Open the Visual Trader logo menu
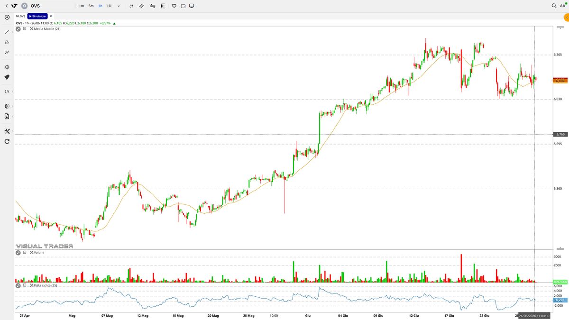Screen dimensions: 569x320 pos(14,6)
